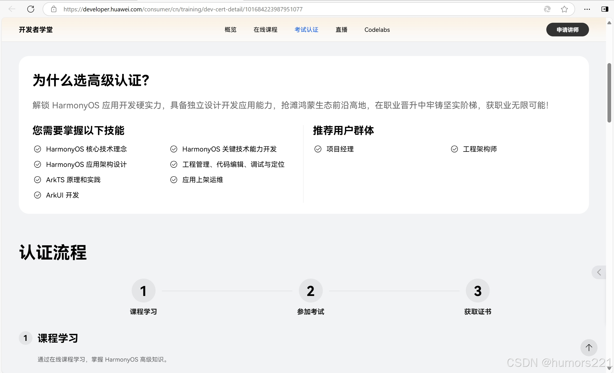Click the browser refresh icon
Screen dimensions: 614x373
pos(31,9)
